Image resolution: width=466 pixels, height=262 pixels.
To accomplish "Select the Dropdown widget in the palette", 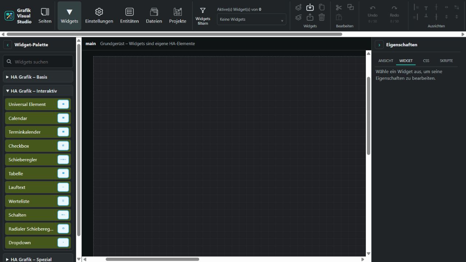I will (38, 243).
